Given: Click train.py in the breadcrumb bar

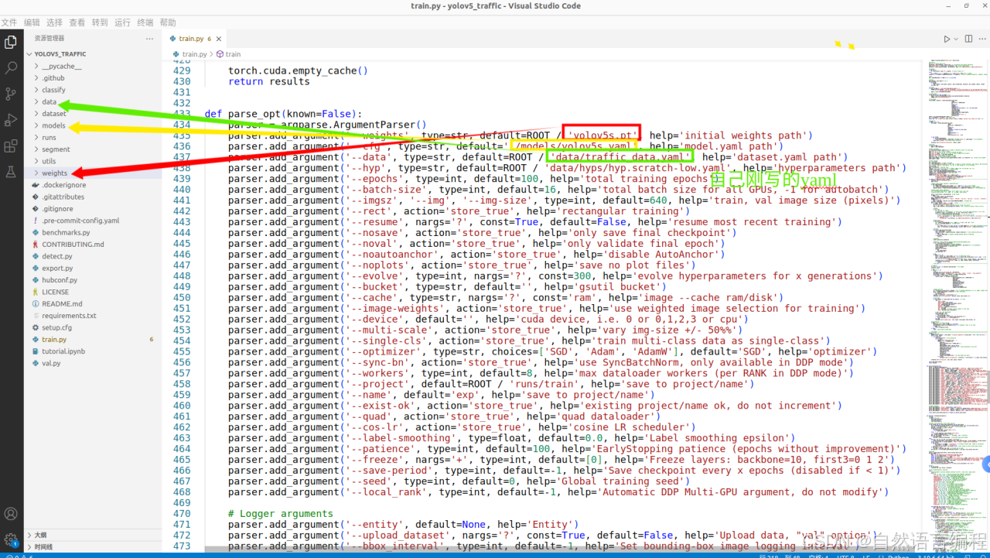Looking at the screenshot, I should (x=189, y=54).
